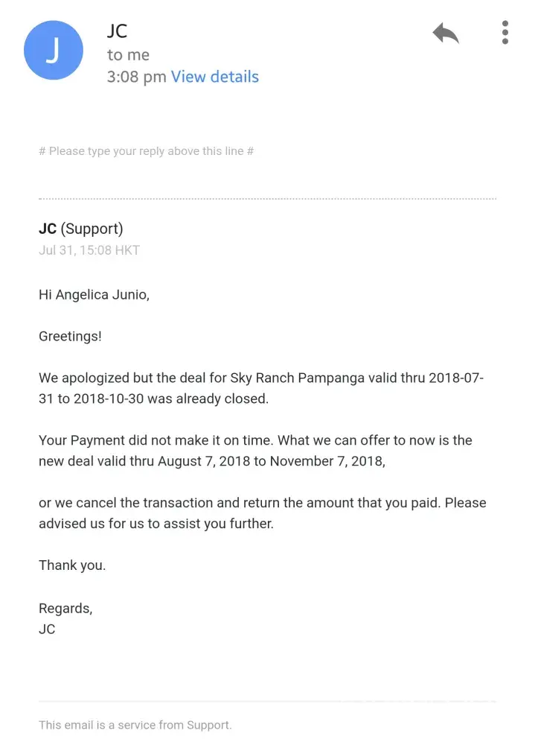Screen dimensions: 535x745
Task: Select the sender name JC in header
Action: point(118,31)
